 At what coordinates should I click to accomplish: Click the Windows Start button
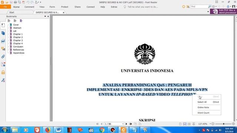[5, 130]
